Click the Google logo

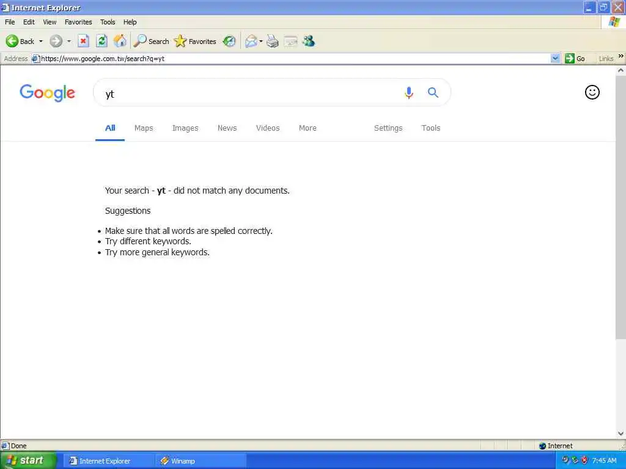click(x=47, y=93)
